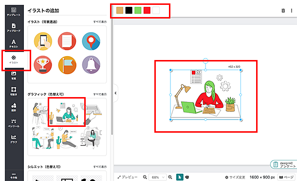Open the three-dot more options menu
The height and width of the screenshot is (181, 297).
pos(292,11)
